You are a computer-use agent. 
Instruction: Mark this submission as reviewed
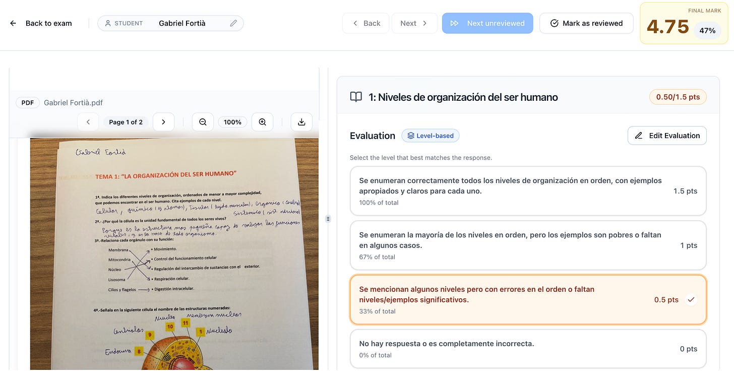coord(586,23)
